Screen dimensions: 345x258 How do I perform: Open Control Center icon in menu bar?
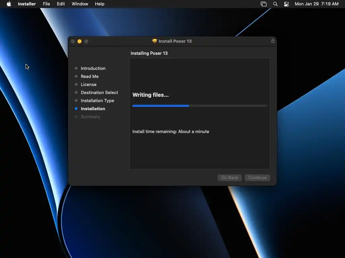(286, 4)
